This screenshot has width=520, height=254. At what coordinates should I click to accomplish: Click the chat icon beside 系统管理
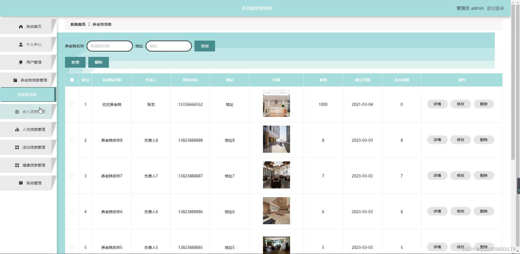tap(21, 183)
